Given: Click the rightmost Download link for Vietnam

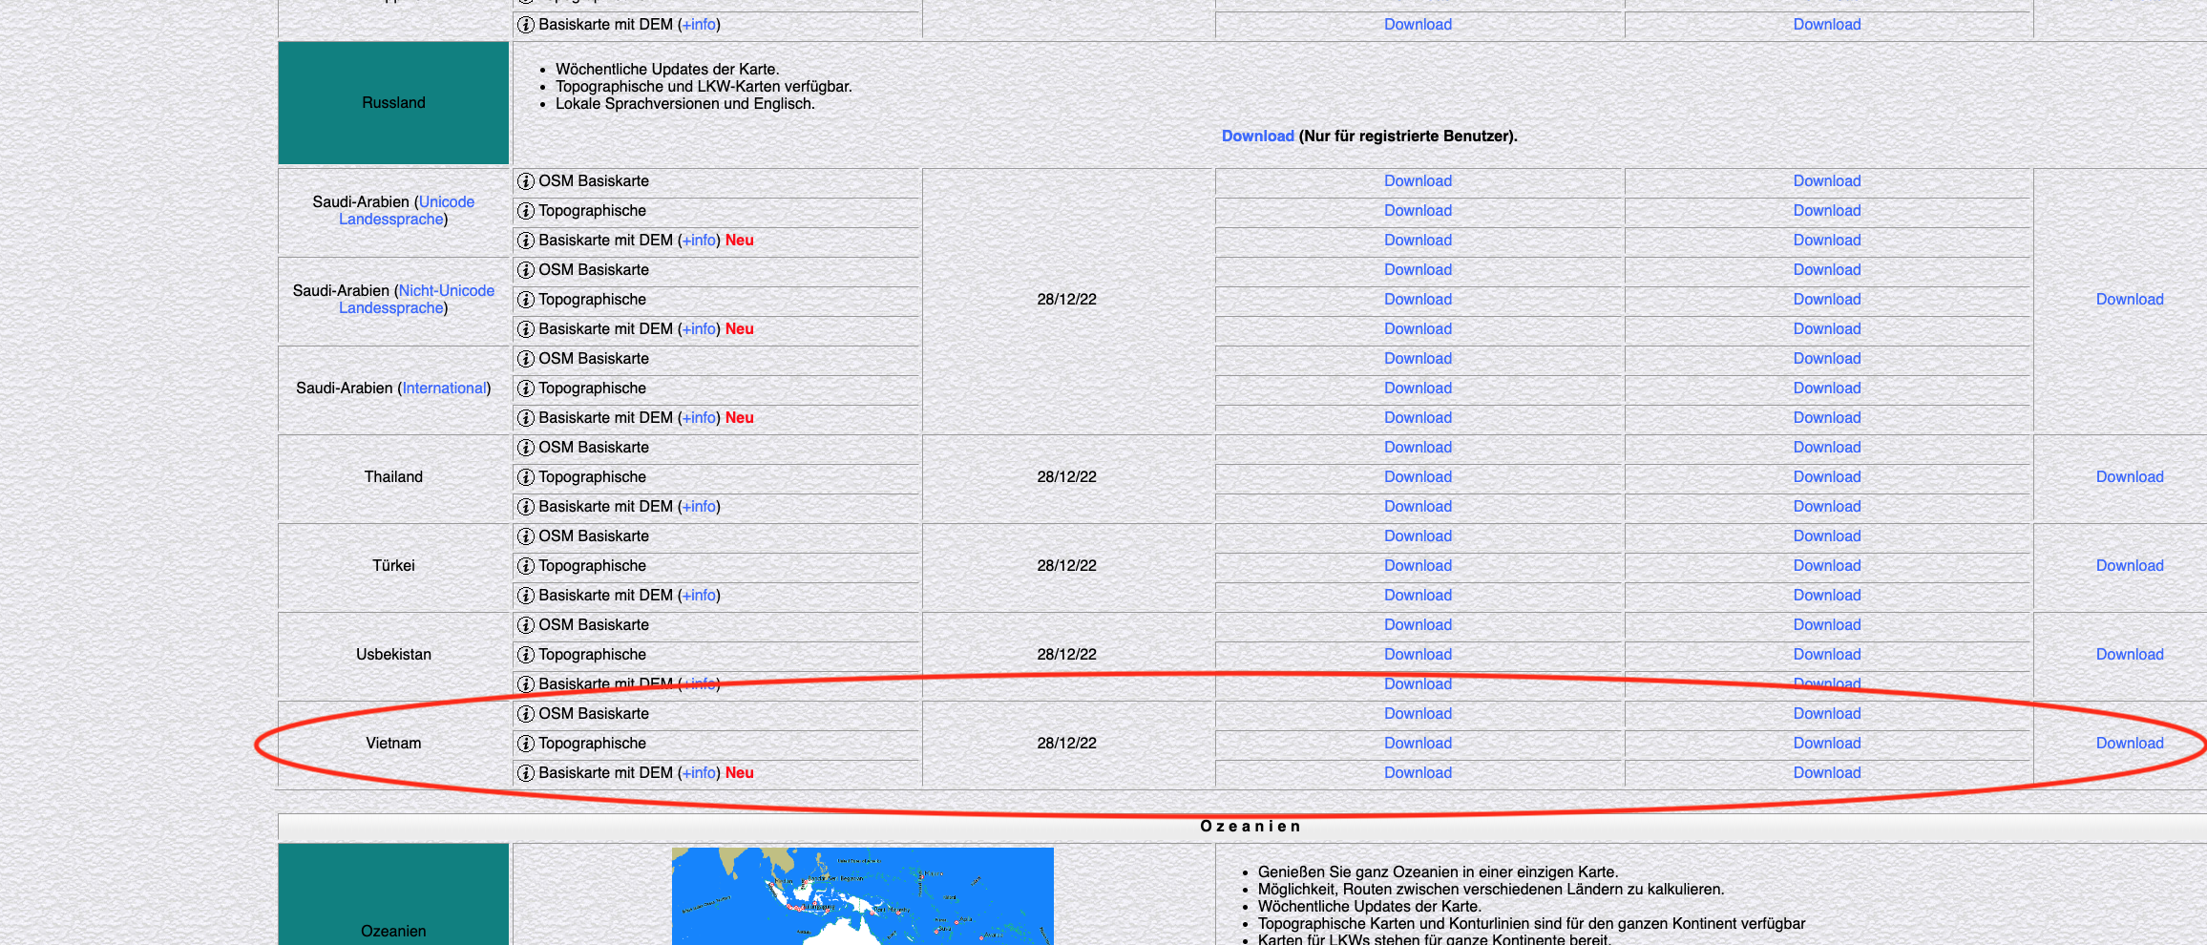Looking at the screenshot, I should coord(2129,744).
